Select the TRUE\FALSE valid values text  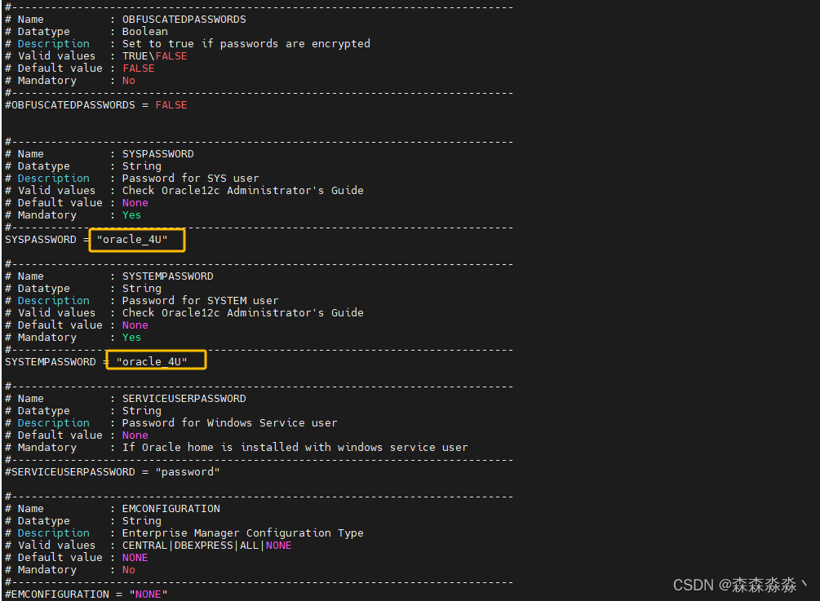(155, 55)
